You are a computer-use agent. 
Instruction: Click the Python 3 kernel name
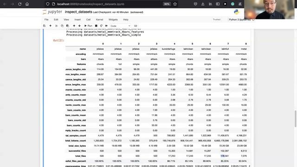(x=239, y=19)
